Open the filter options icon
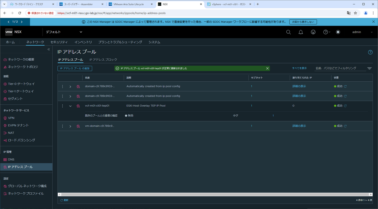The image size is (378, 209). pyautogui.click(x=369, y=68)
